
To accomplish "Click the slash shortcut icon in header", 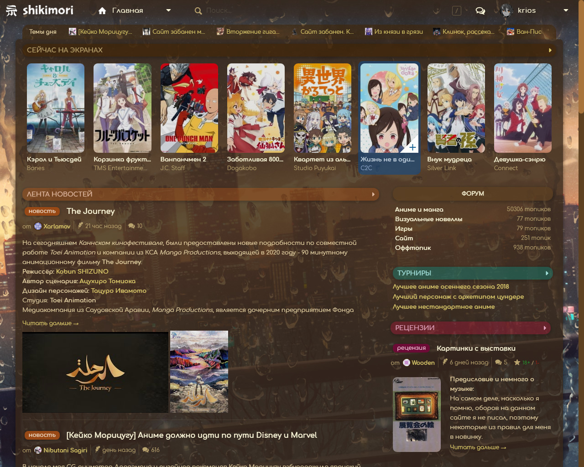I will 457,10.
